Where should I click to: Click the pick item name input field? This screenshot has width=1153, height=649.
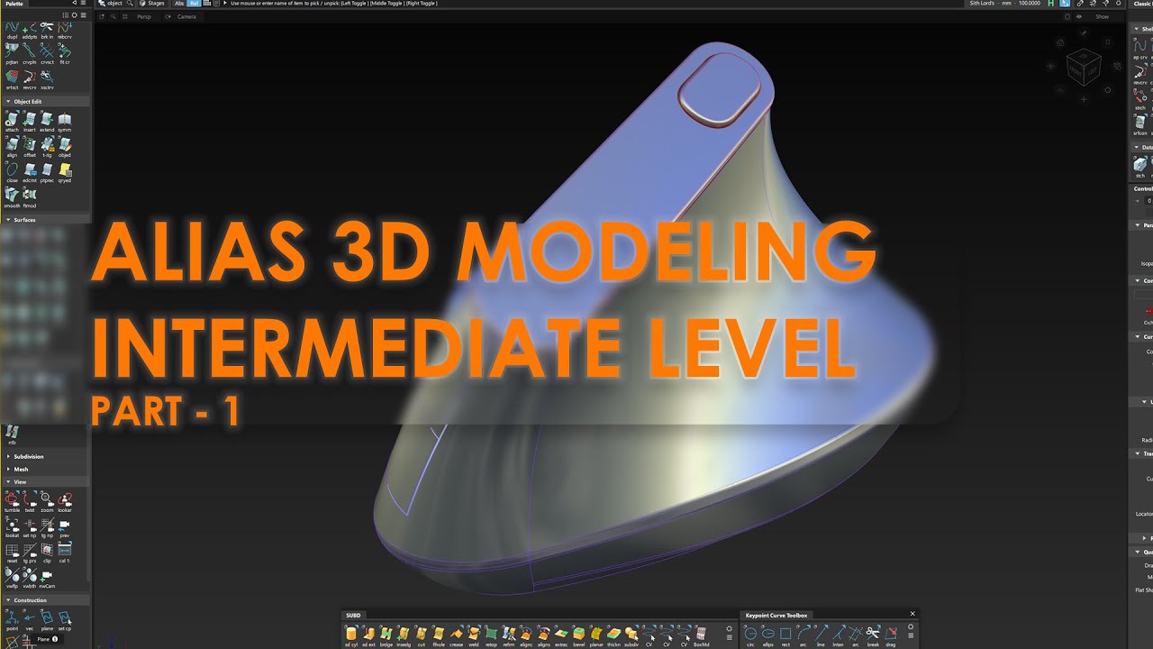click(596, 4)
